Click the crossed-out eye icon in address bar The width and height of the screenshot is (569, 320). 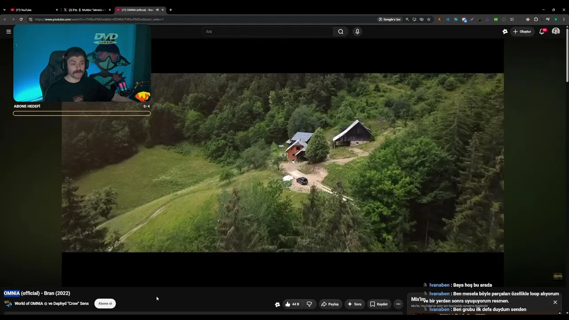421,19
